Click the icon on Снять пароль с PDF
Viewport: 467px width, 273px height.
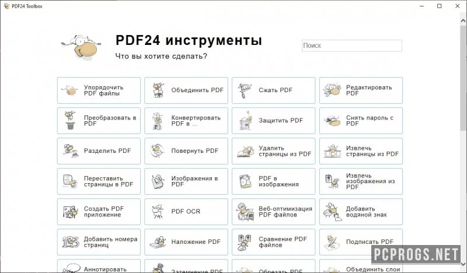(332, 121)
